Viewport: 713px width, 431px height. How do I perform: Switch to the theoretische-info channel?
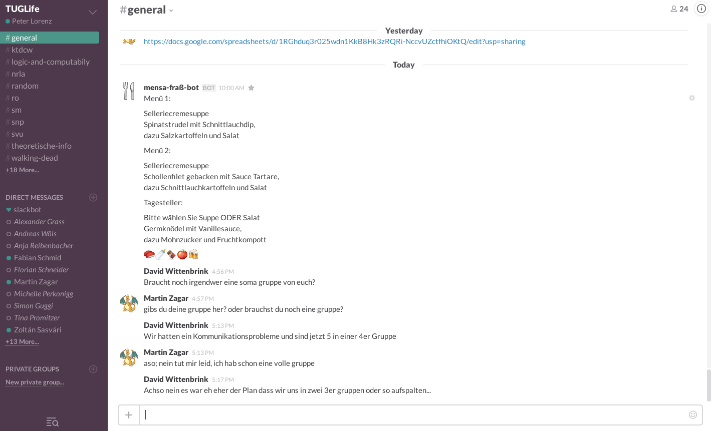(x=41, y=146)
